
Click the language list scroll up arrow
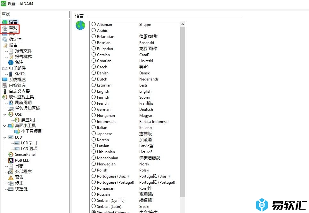183,24
